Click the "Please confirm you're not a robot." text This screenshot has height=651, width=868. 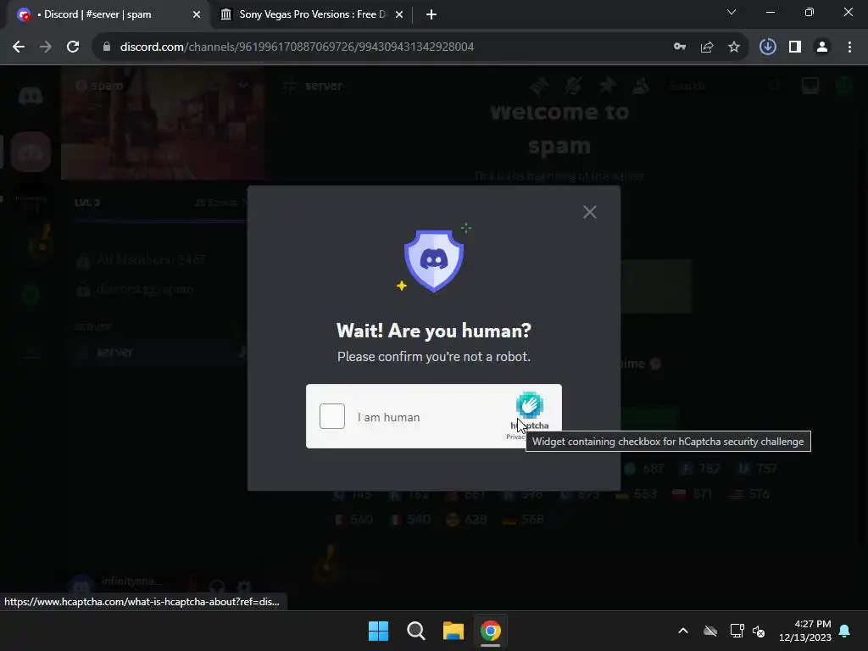coord(434,357)
